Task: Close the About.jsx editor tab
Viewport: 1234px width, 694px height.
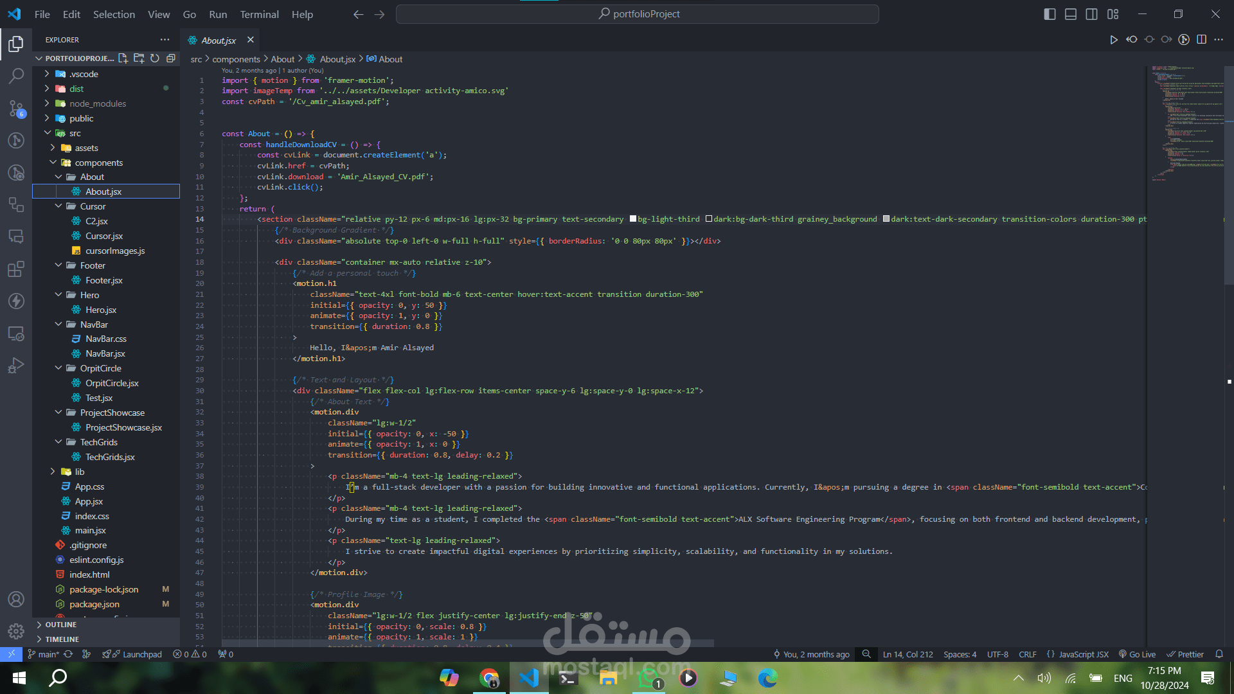Action: [251, 40]
